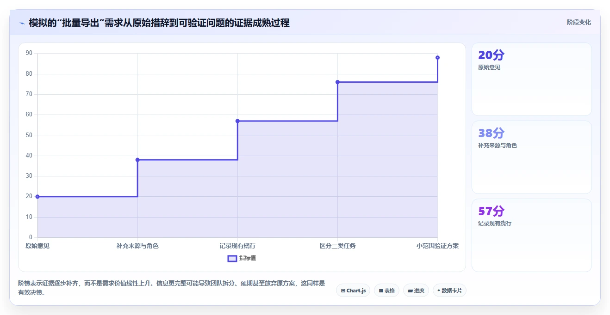Open the 38分 补充来源与角色 card
Image resolution: width=610 pixels, height=315 pixels.
click(x=531, y=157)
